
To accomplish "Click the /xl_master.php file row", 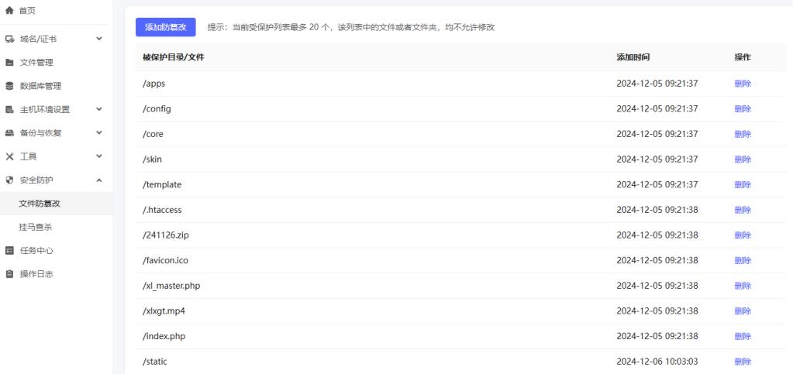I will (172, 286).
